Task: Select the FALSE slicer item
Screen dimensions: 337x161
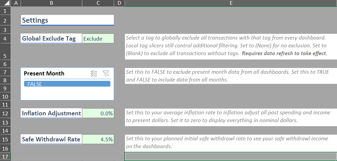Action: point(67,84)
